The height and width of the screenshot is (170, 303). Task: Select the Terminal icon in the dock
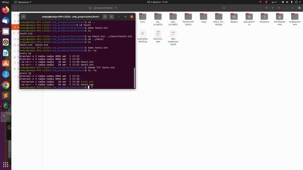[x=6, y=117]
